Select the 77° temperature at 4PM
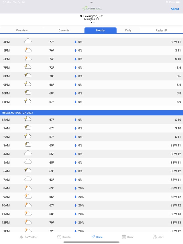Screen dimensions: 183x244 52,42
